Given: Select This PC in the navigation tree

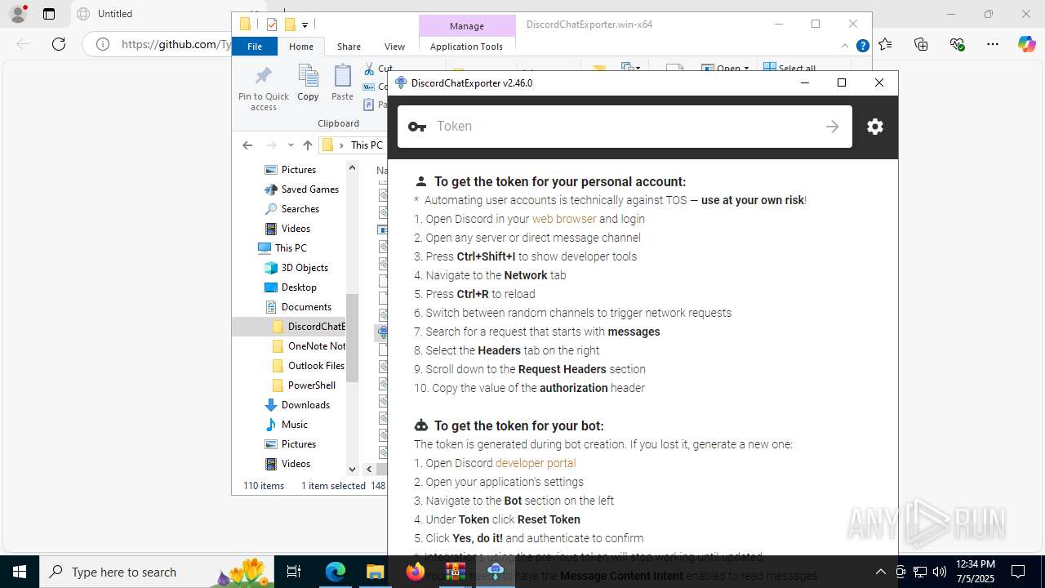Looking at the screenshot, I should (282, 248).
